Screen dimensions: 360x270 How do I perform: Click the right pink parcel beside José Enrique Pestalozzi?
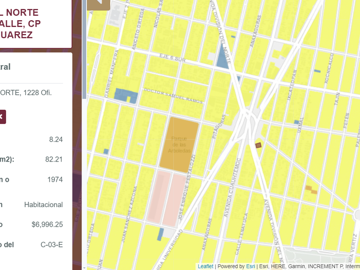click(x=174, y=198)
